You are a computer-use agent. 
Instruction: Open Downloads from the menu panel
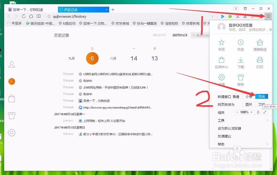pos(240,63)
